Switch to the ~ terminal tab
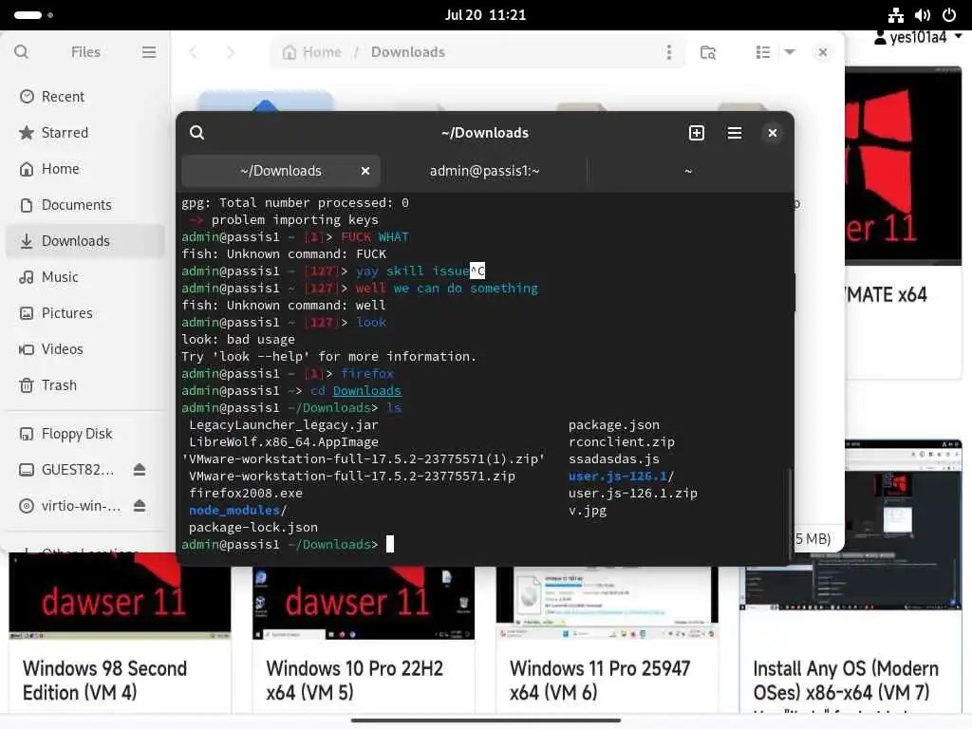The image size is (972, 729). [x=688, y=171]
